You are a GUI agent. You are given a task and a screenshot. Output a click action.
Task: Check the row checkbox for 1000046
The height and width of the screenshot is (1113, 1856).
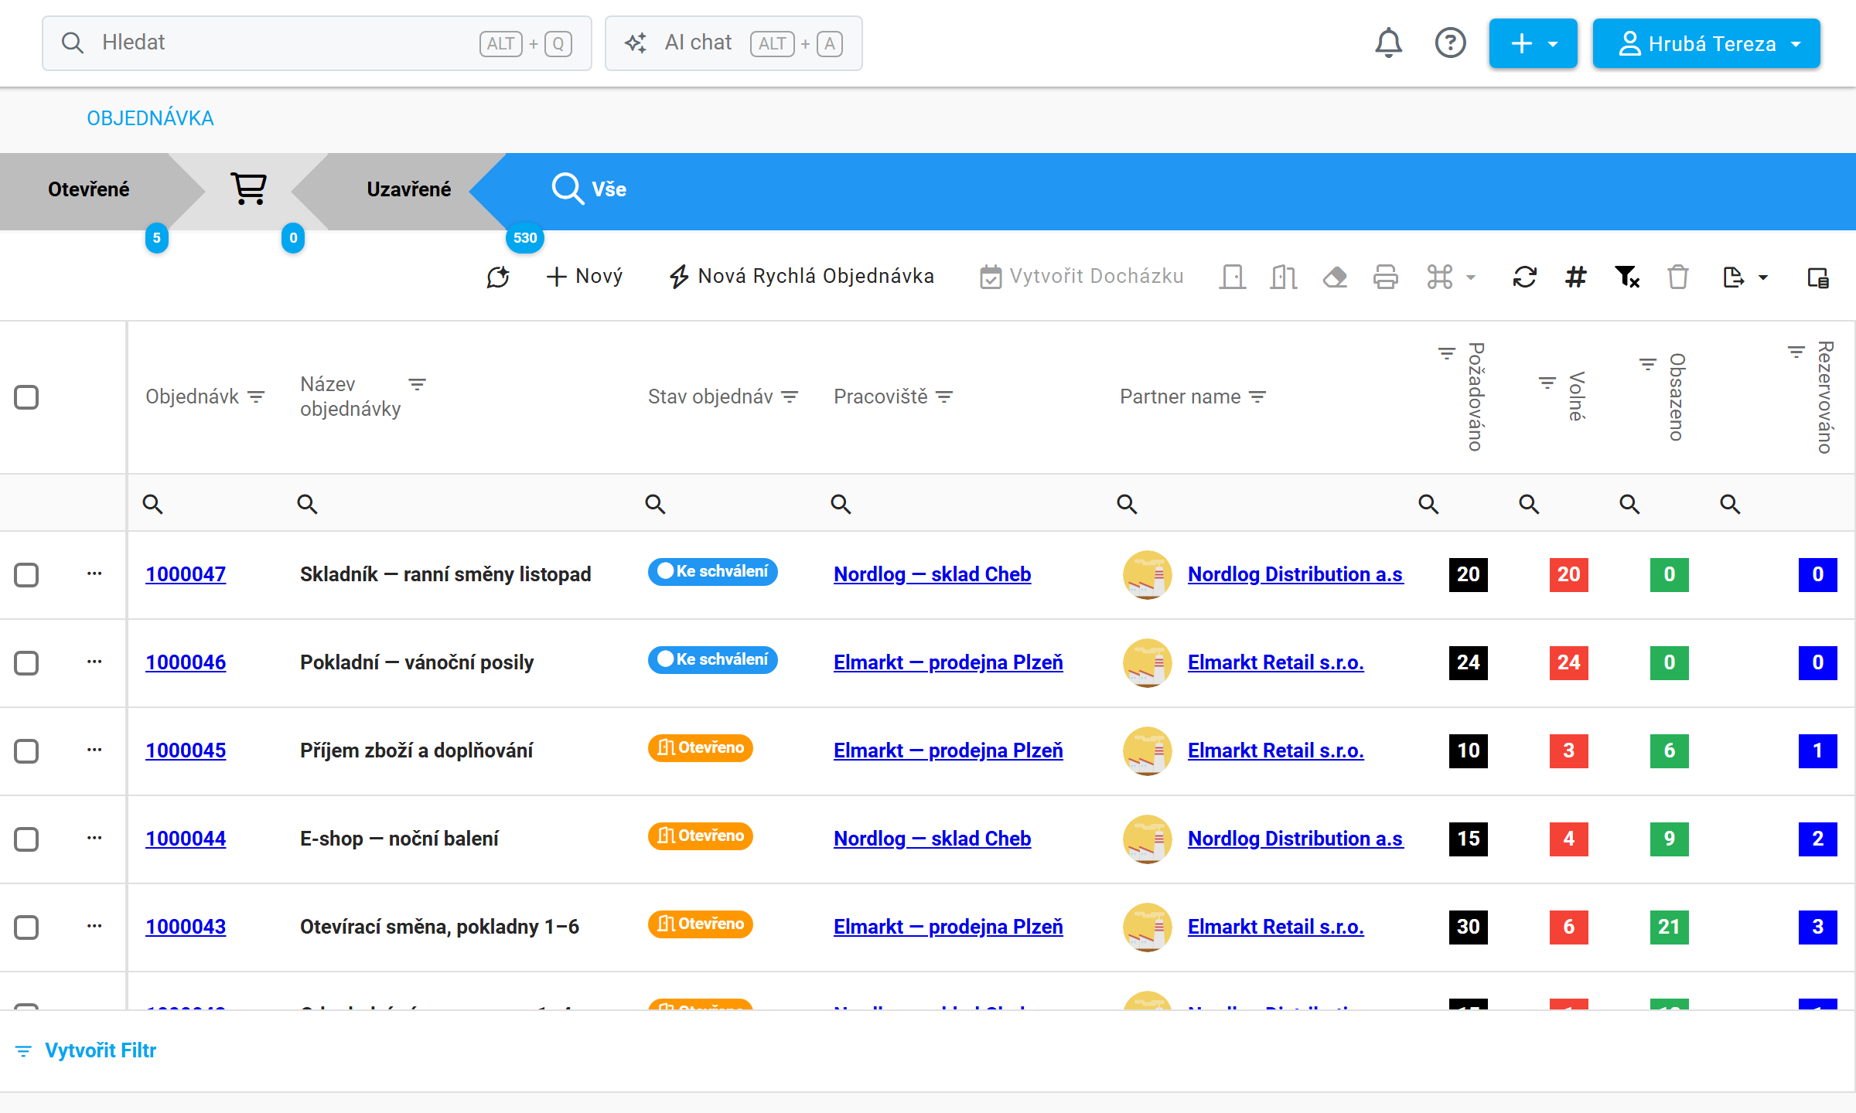tap(26, 662)
